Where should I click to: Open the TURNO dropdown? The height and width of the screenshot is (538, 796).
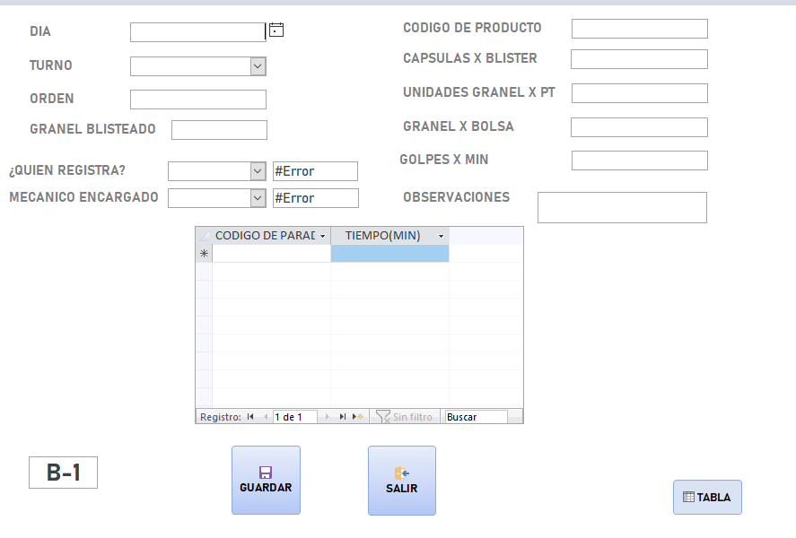pyautogui.click(x=258, y=65)
